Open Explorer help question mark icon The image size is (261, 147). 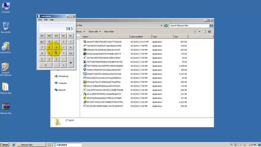[209, 31]
